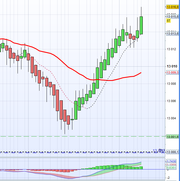
Task: Click the red 13 009,3 moving average label
Action: click(172, 72)
